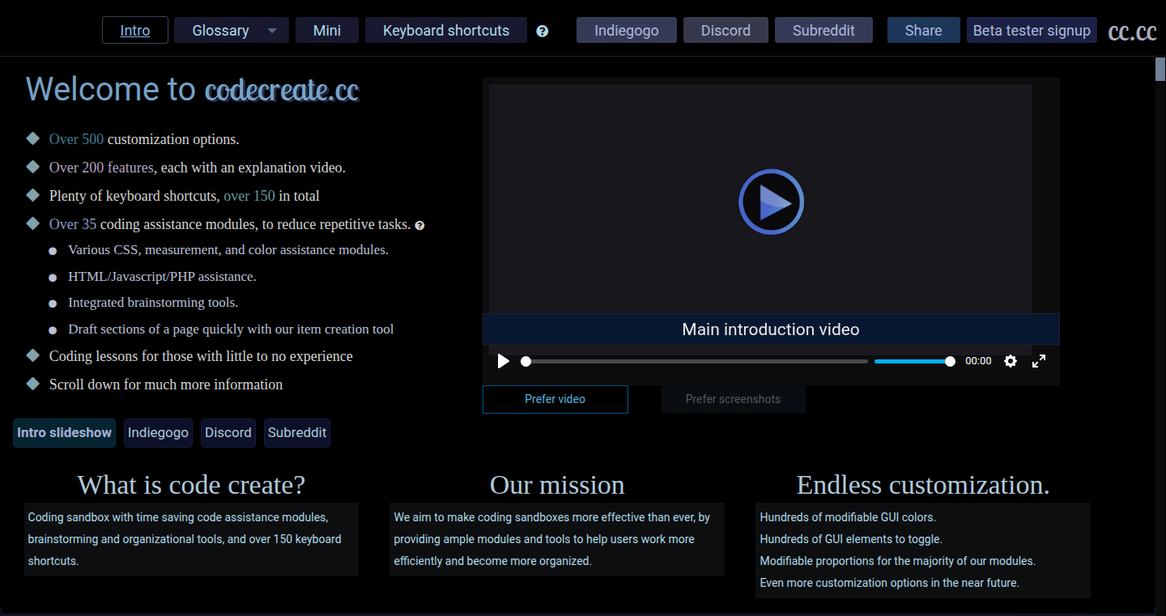Expand the Glossary dropdown arrow
Image resolution: width=1166 pixels, height=616 pixels.
(x=272, y=31)
